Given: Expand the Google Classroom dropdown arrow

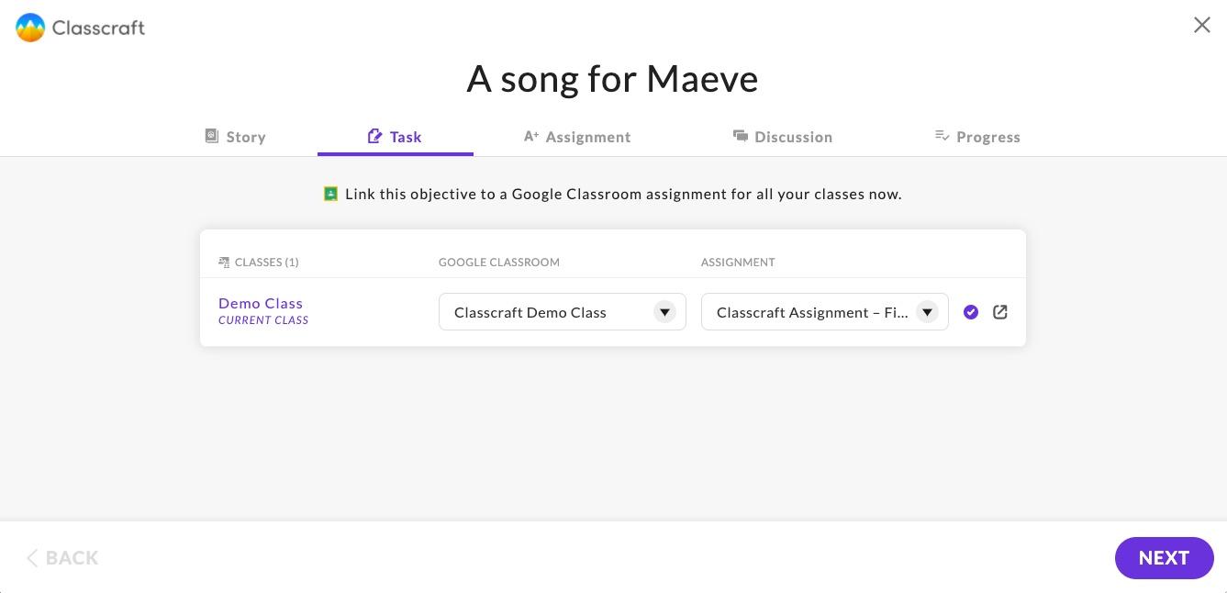Looking at the screenshot, I should (x=664, y=312).
